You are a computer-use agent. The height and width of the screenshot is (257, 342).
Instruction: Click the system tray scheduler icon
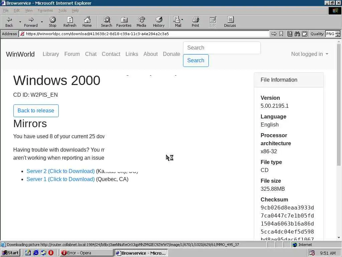[312, 253]
